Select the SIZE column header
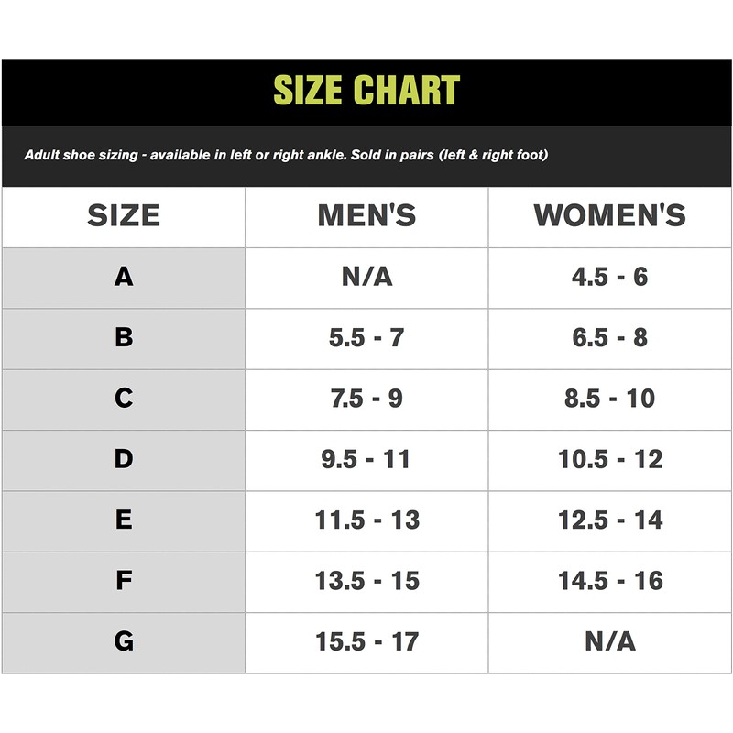This screenshot has height=733, width=733. (124, 216)
